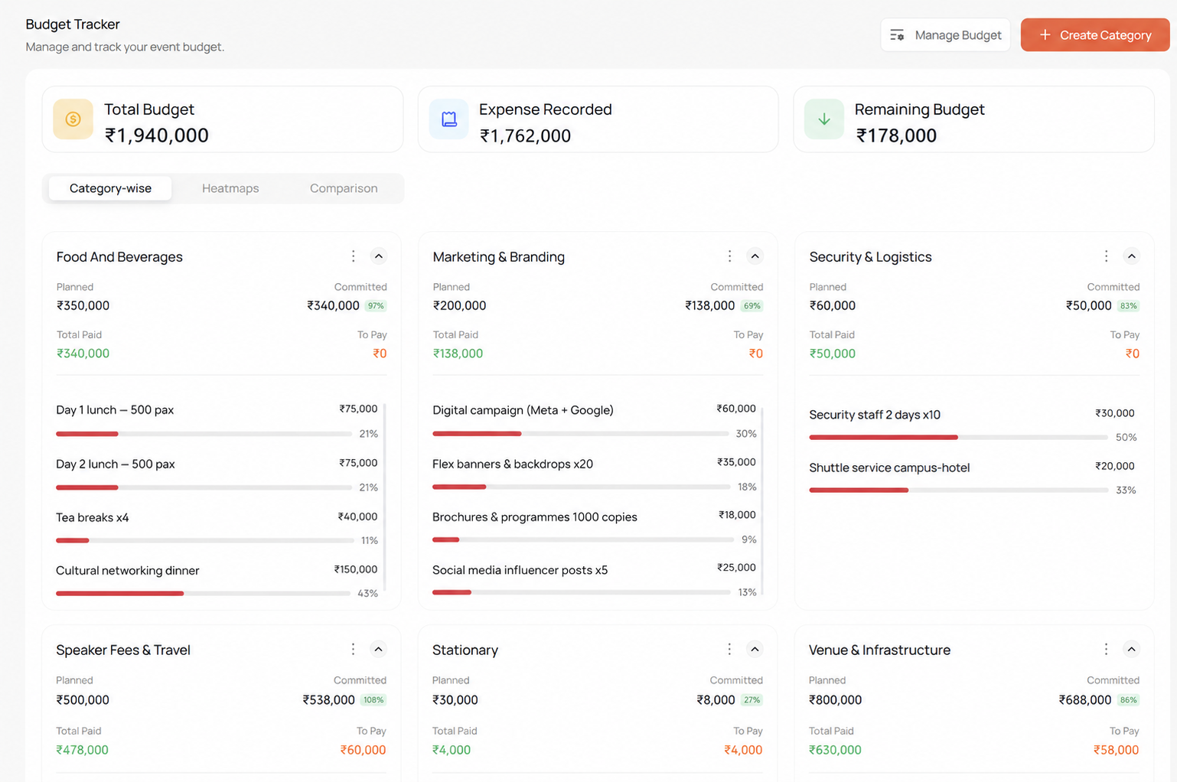
Task: Click the Tea breaks x4 item
Action: coord(217,528)
